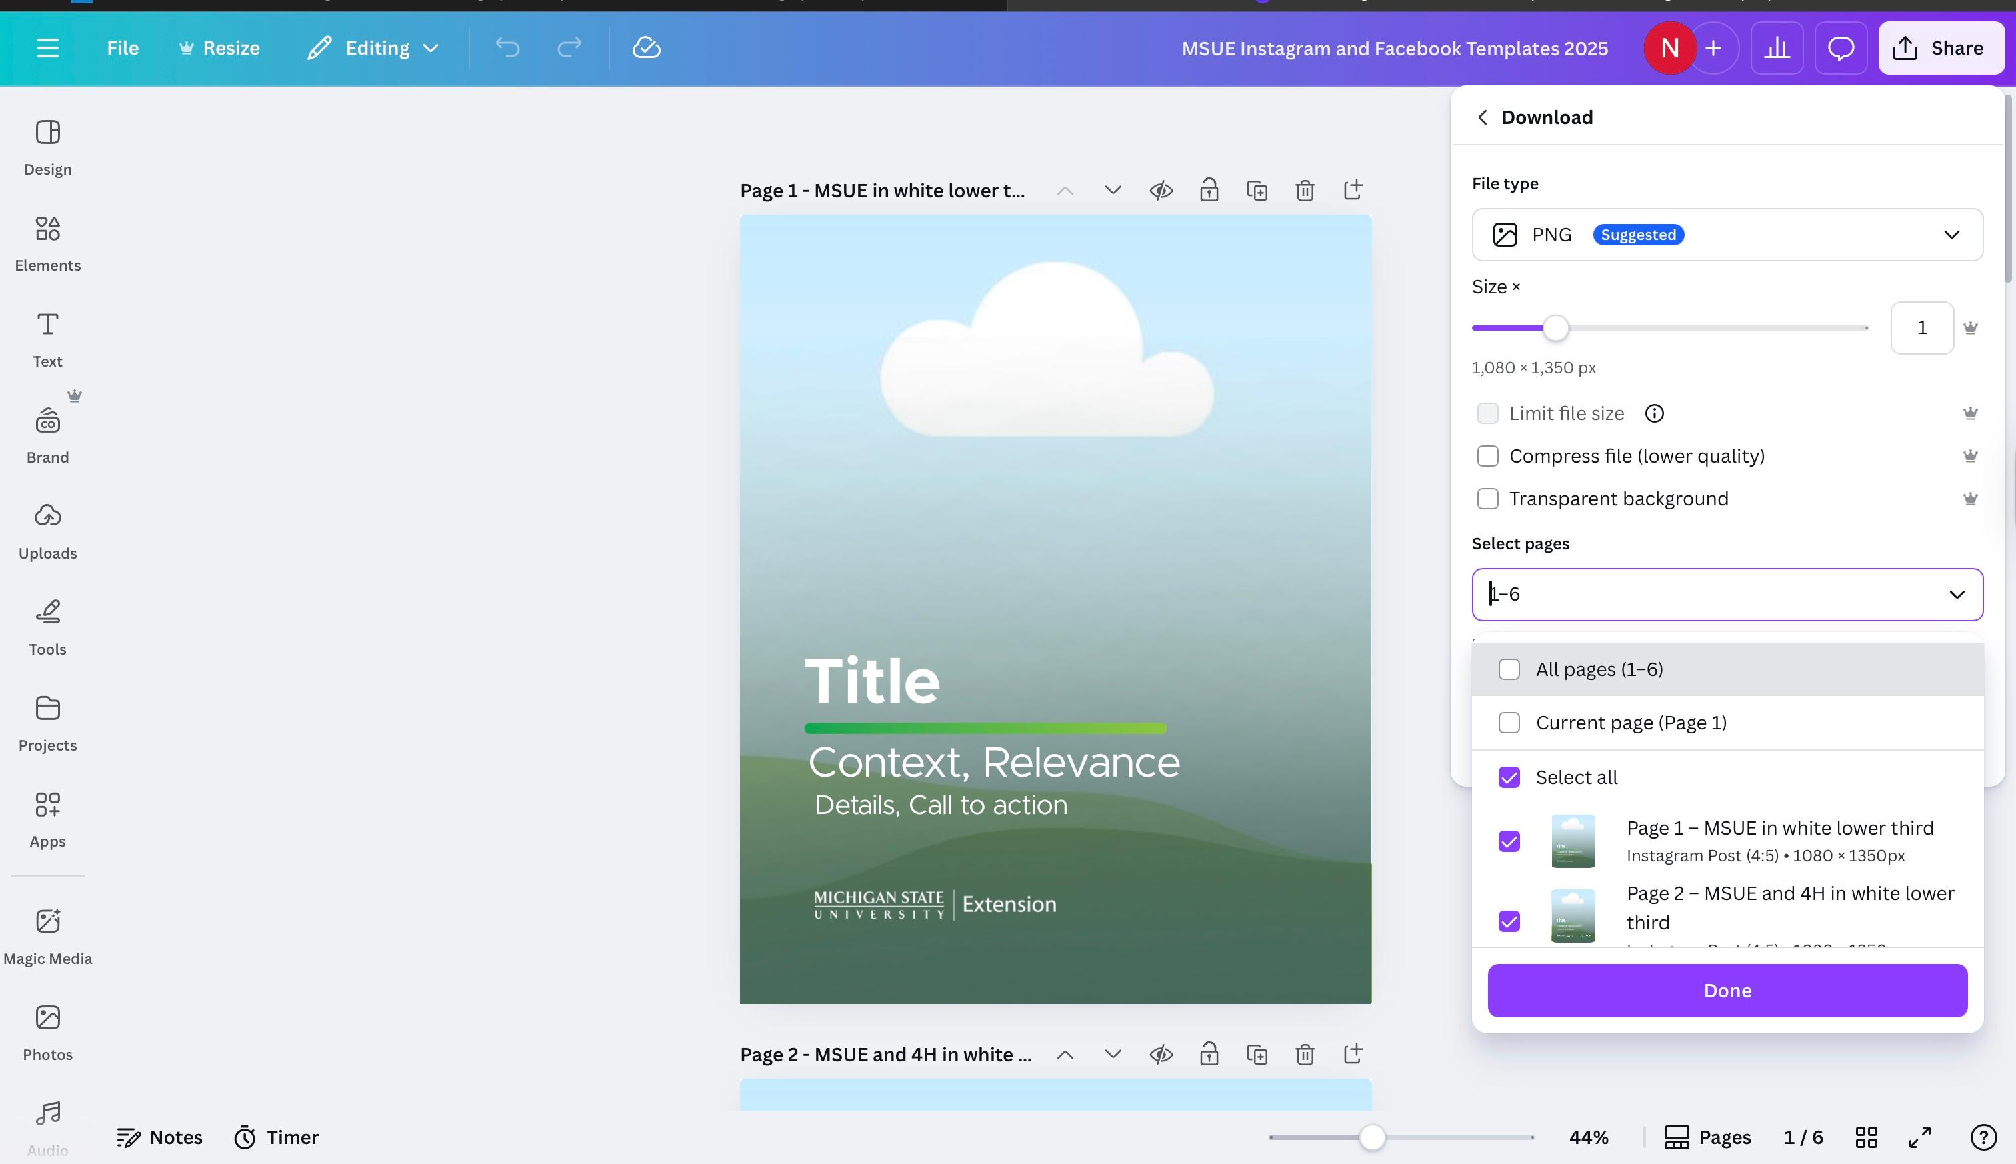Duplicate Page 1 using the copy icon
This screenshot has height=1164, width=2016.
[1257, 190]
